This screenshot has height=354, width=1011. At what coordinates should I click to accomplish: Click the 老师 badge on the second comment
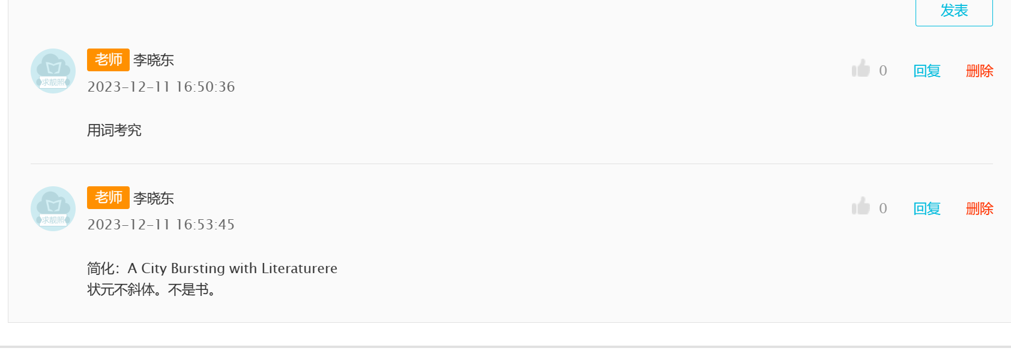tap(108, 198)
